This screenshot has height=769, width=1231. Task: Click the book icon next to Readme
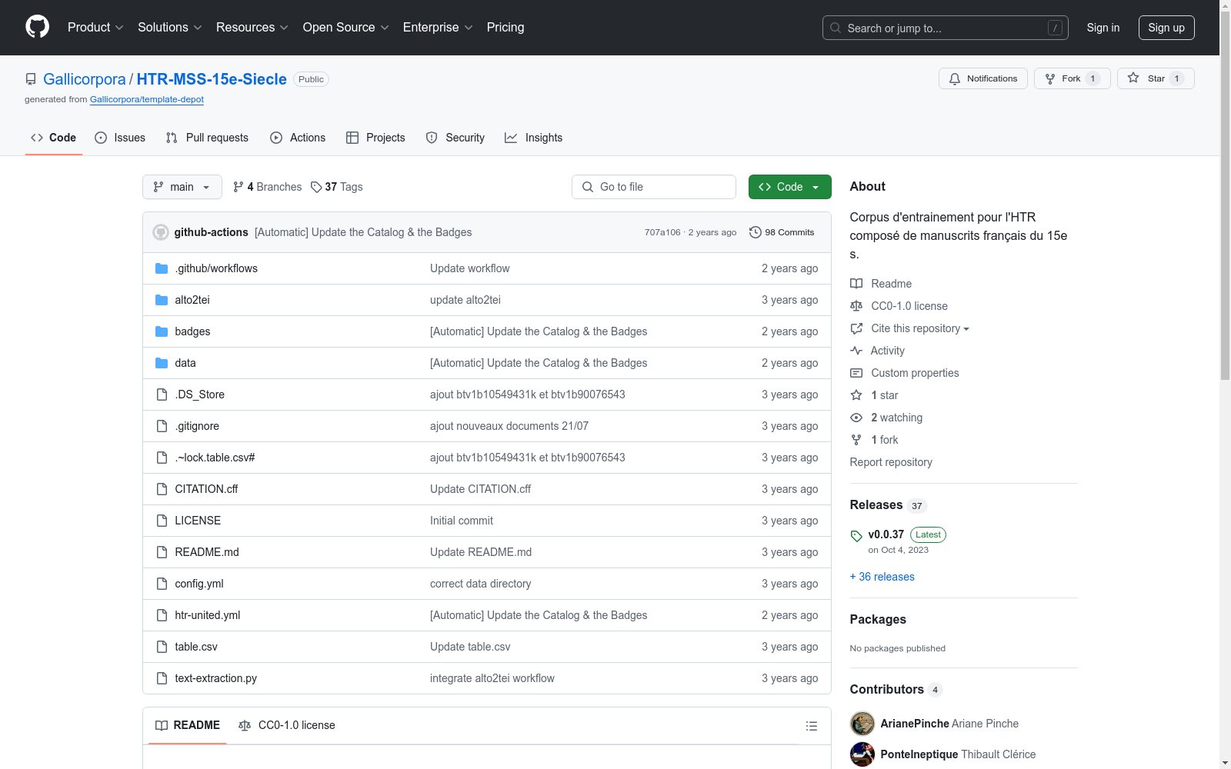click(856, 284)
